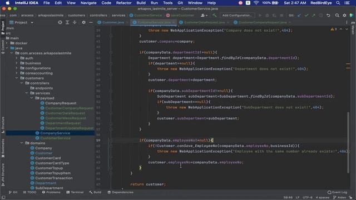Screen dimensions: 356x200
Task: Expand the auth package
Action: point(17,58)
